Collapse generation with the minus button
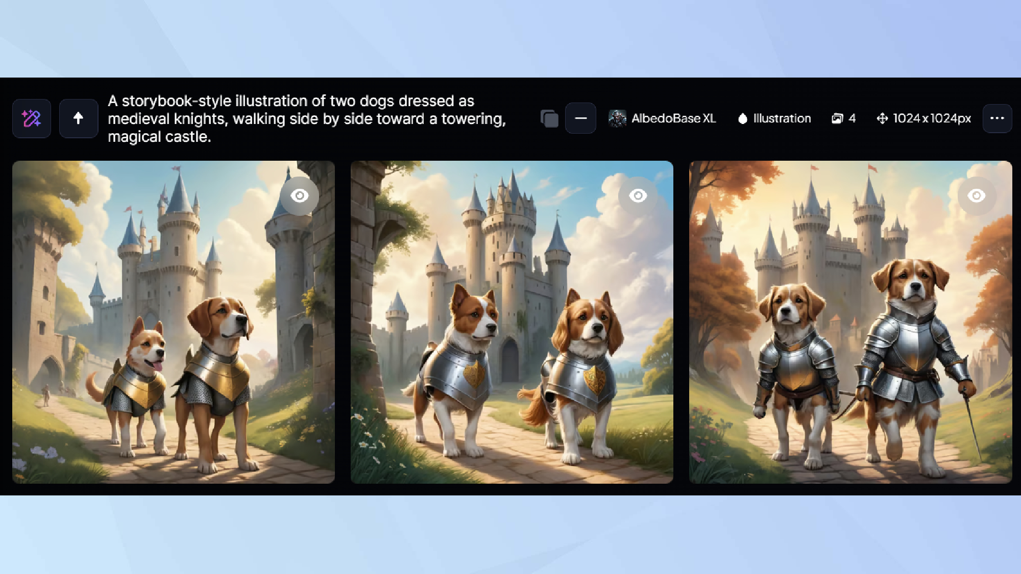 click(x=580, y=118)
